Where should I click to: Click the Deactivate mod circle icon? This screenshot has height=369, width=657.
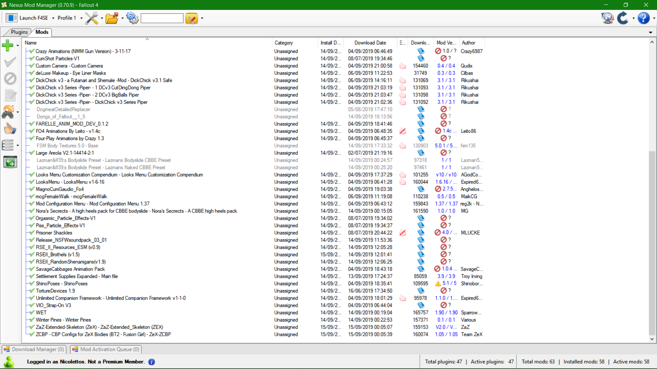(10, 79)
